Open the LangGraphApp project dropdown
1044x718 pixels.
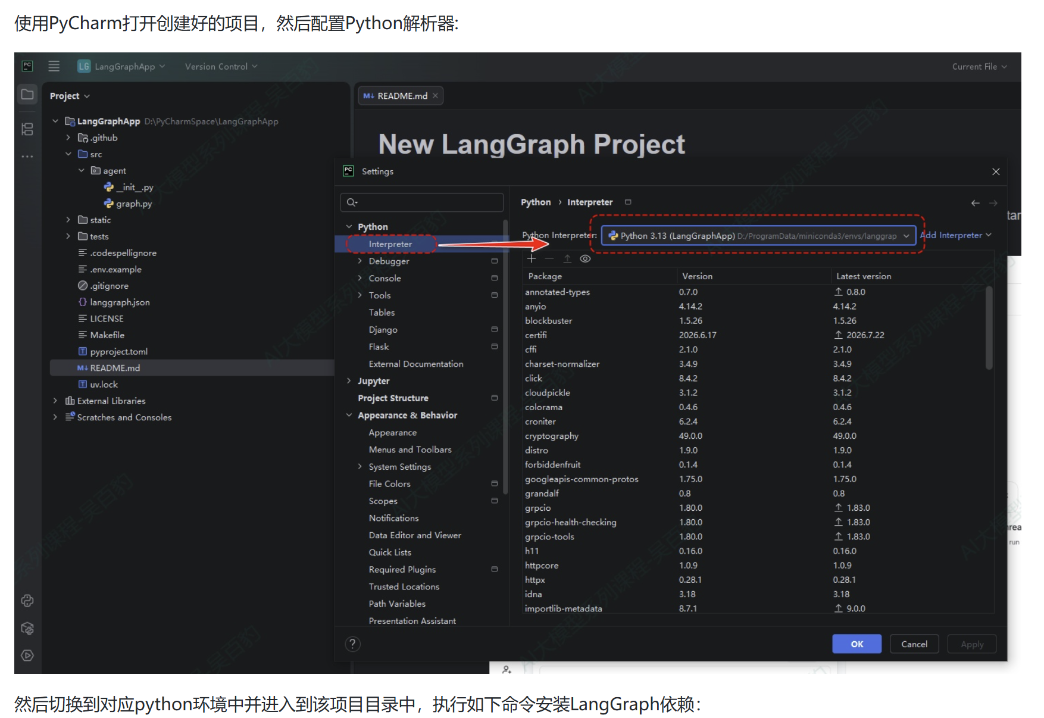[121, 66]
